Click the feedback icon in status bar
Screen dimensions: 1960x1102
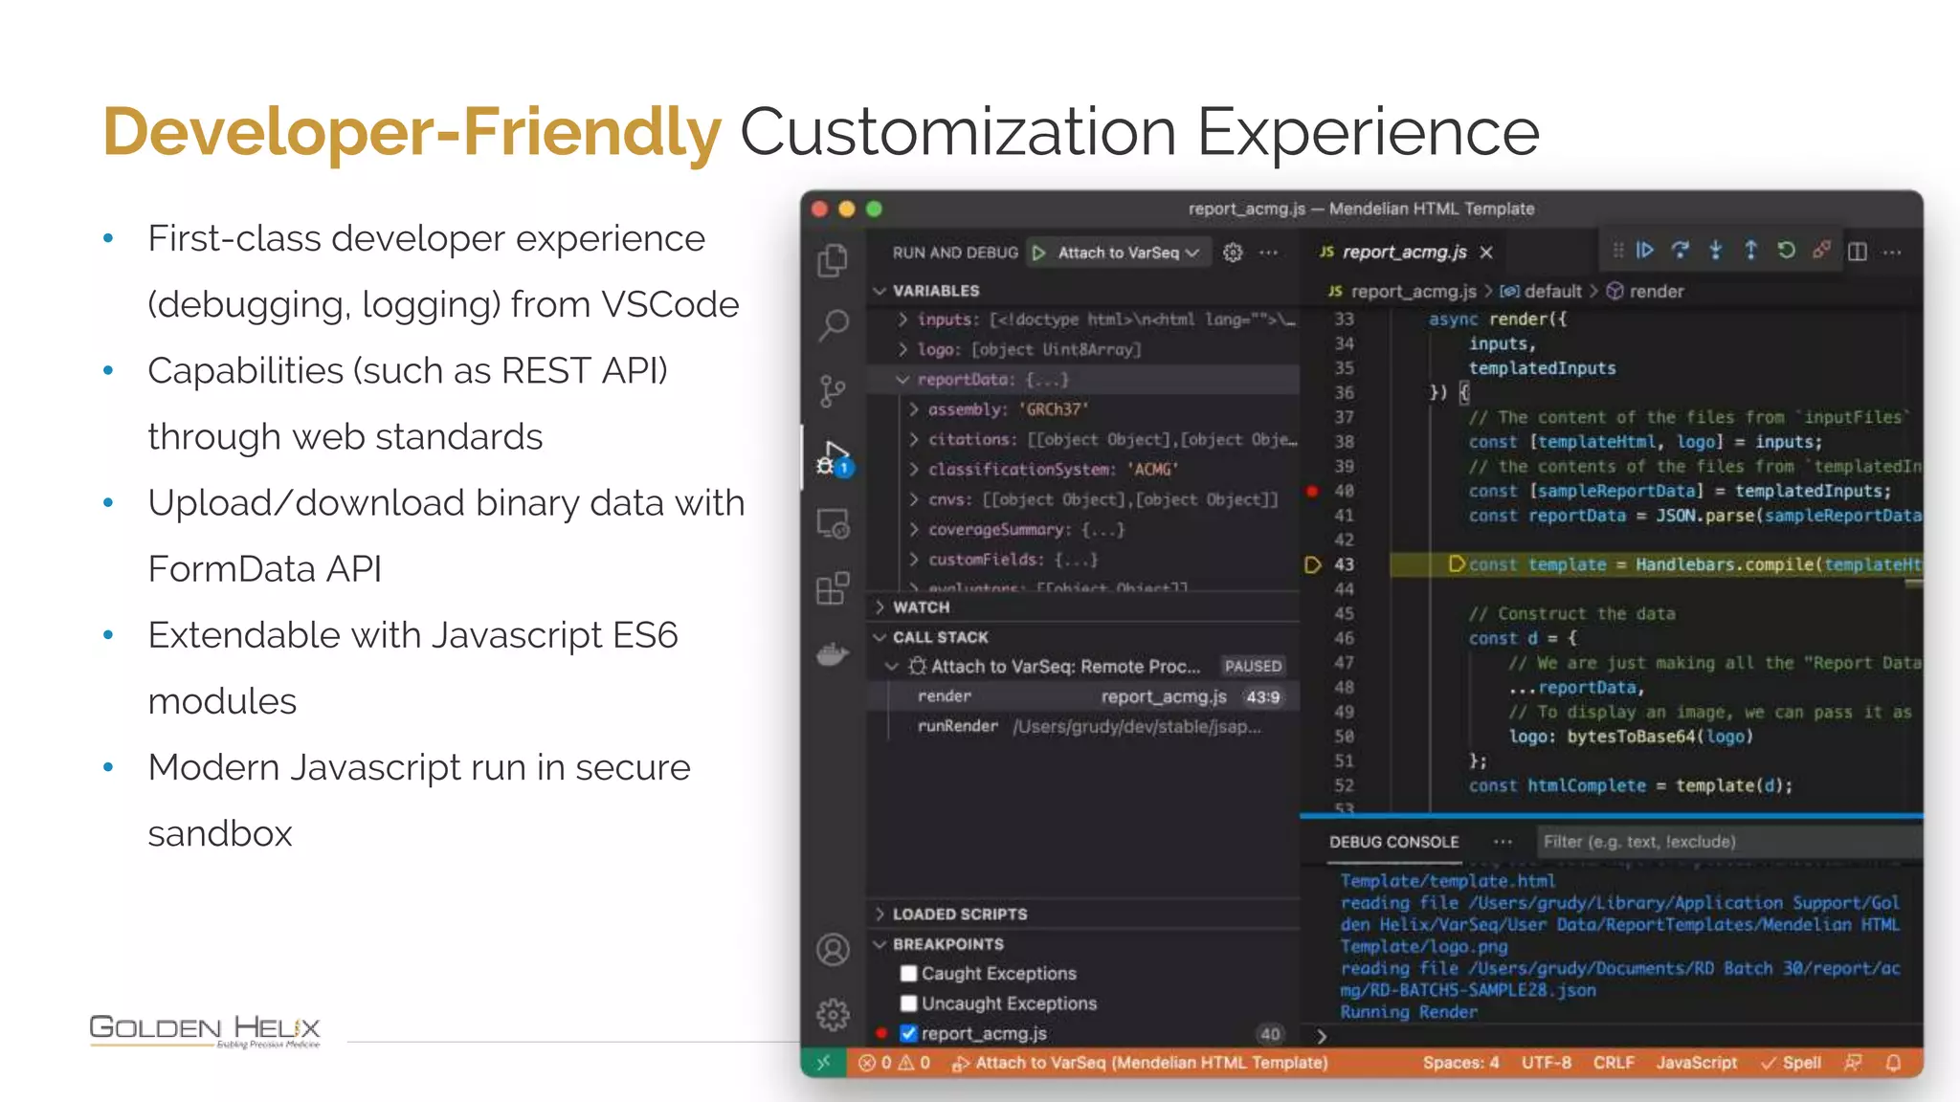coord(1853,1063)
